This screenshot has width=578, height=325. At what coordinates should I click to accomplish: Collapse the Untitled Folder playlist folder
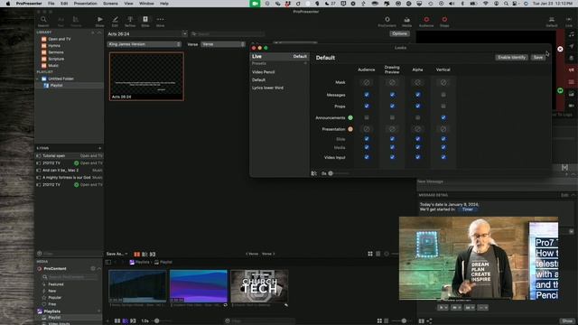tap(37, 79)
